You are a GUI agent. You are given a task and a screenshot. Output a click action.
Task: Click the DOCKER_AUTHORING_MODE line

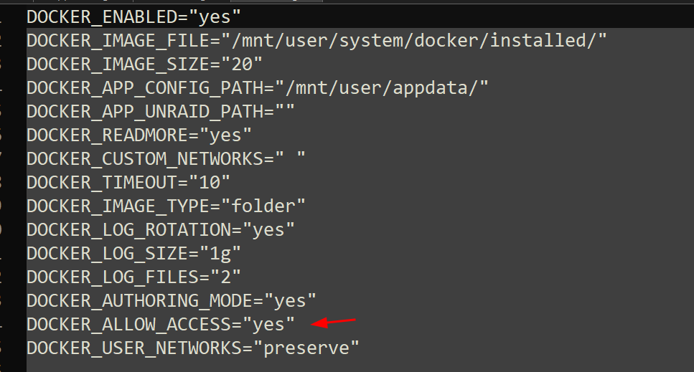click(172, 301)
